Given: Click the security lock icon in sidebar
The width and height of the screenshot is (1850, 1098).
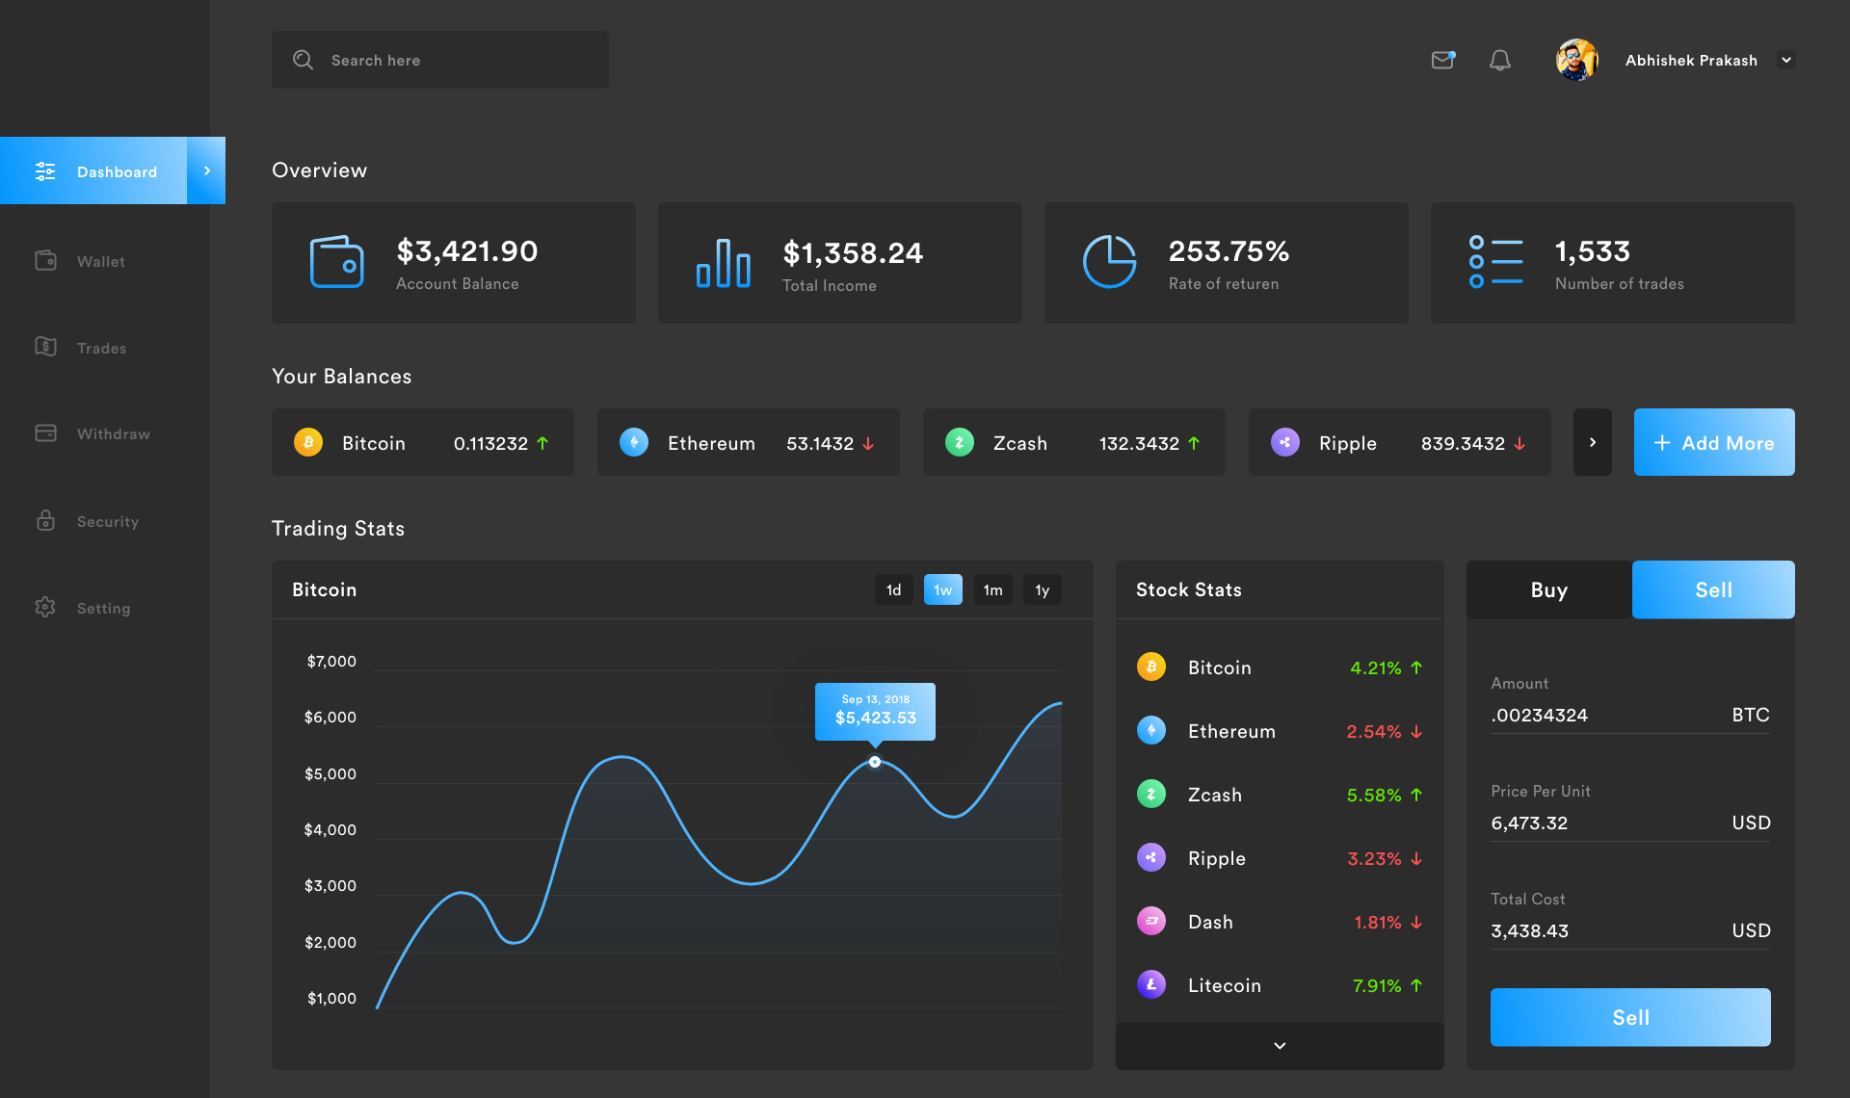Looking at the screenshot, I should (x=45, y=520).
